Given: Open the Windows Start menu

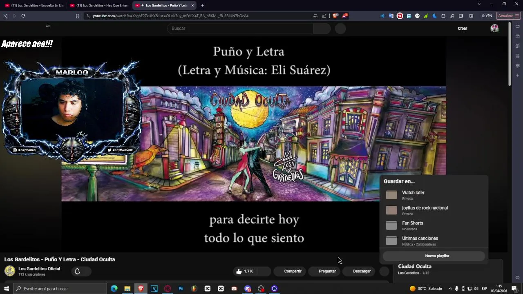Looking at the screenshot, I should click(x=7, y=289).
